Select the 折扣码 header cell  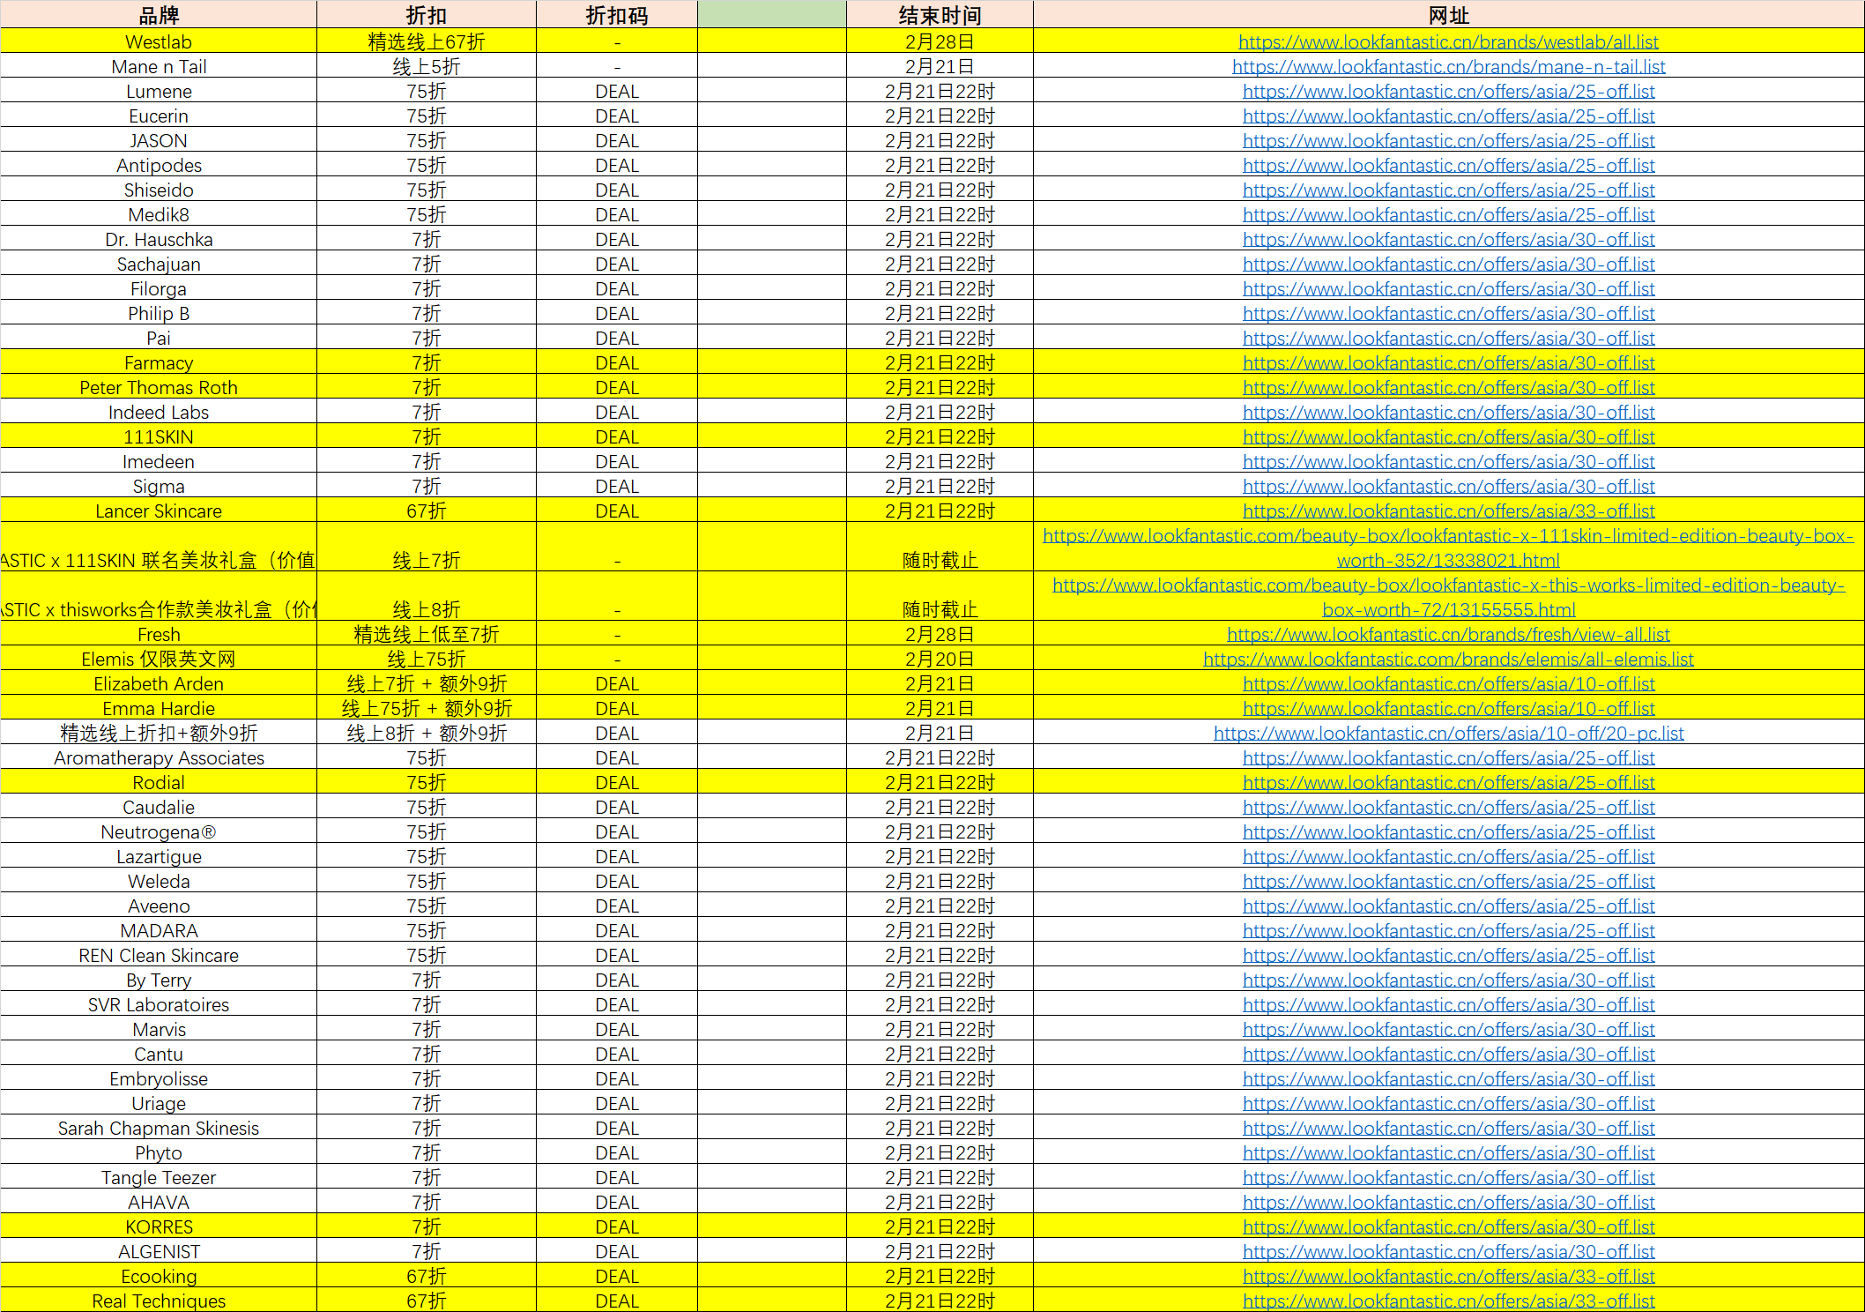click(x=617, y=15)
